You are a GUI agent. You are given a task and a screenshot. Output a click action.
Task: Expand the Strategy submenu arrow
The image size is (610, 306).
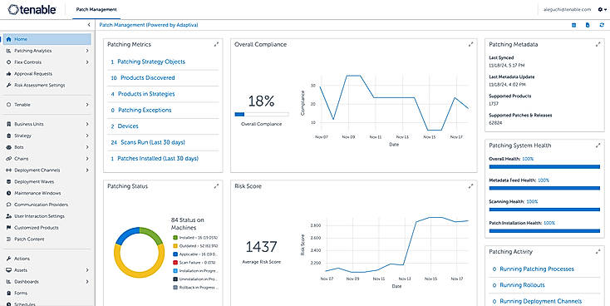coord(87,136)
